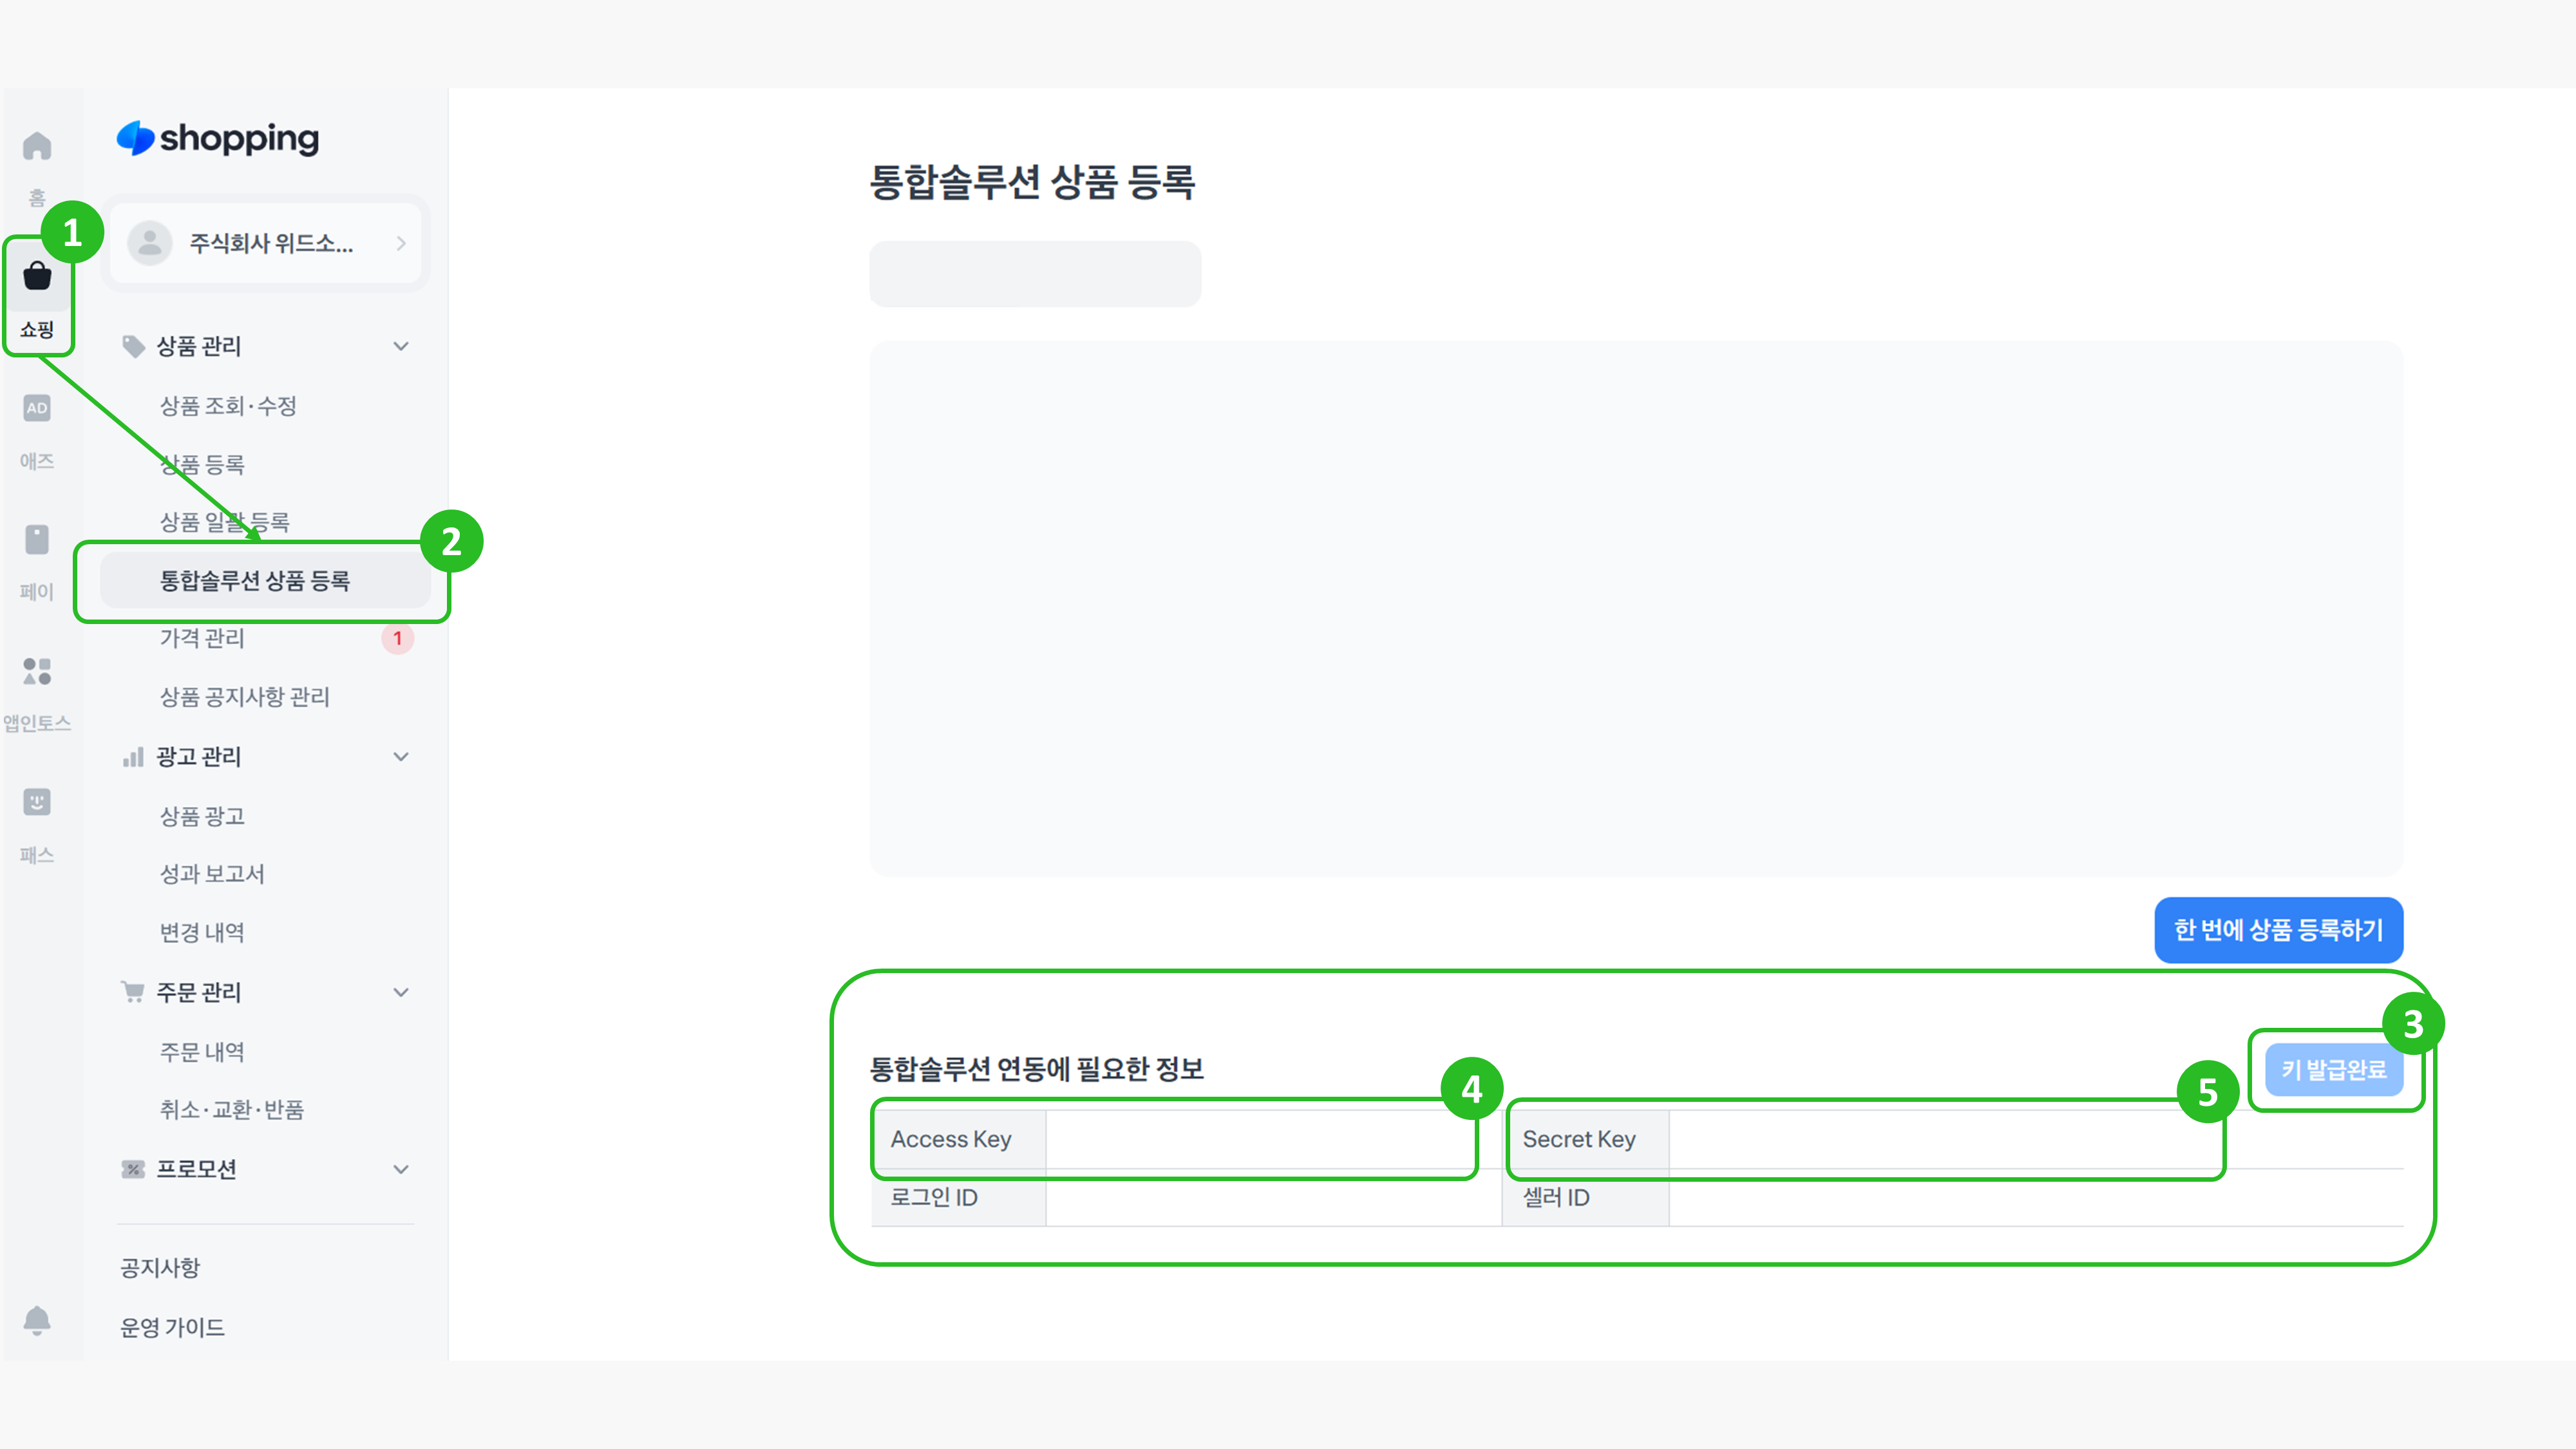The height and width of the screenshot is (1449, 2576).
Task: Click 한 번에 상품 등록하기 button
Action: click(2278, 930)
